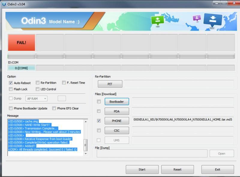
Task: Click the PHONE file path field
Action: pos(183,120)
